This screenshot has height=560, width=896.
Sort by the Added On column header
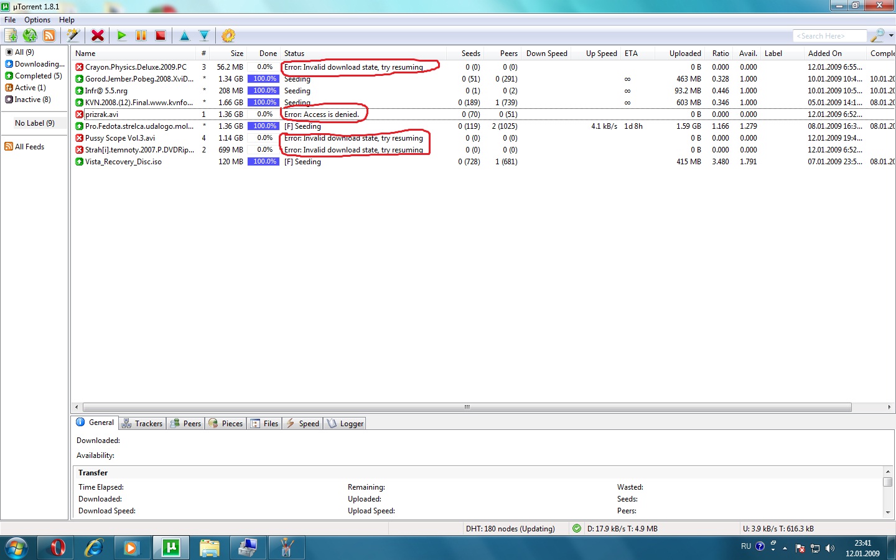pos(835,54)
